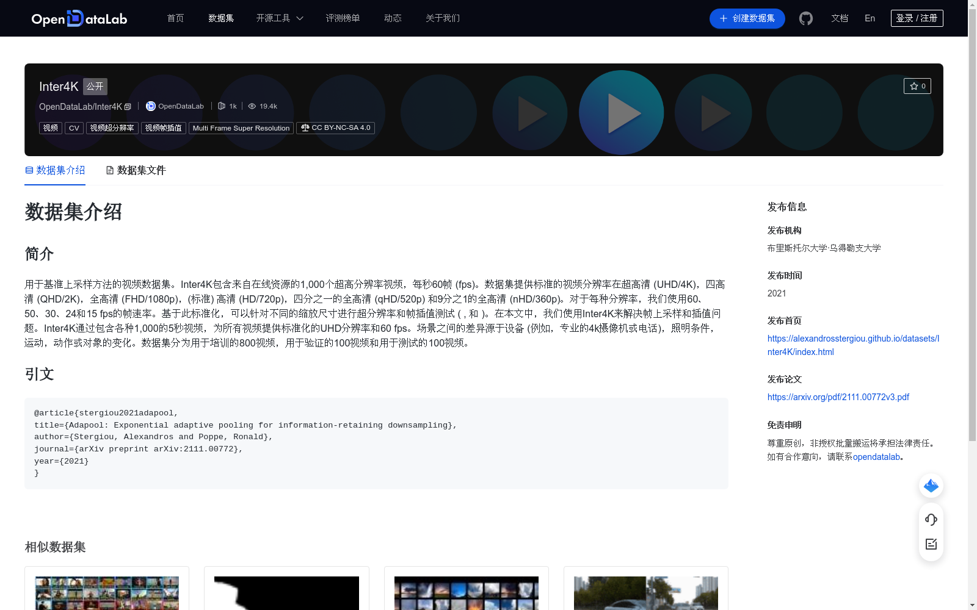Switch language to En
977x610 pixels.
pyautogui.click(x=870, y=18)
